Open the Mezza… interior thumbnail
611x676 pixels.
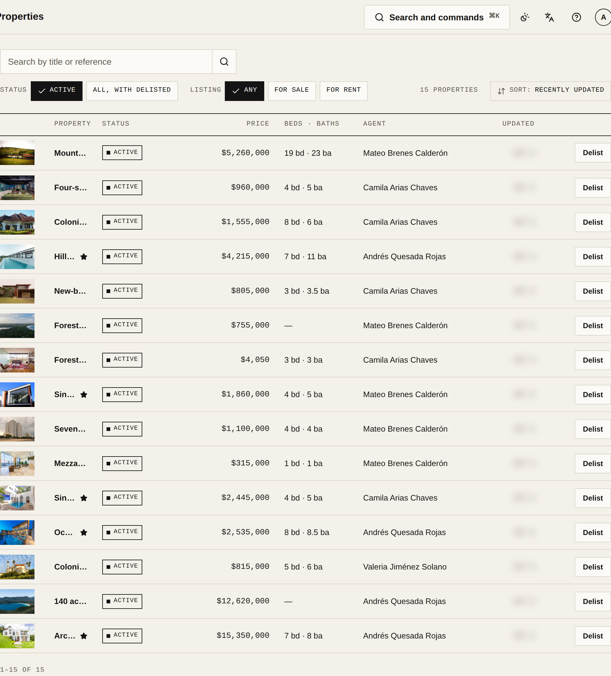[x=17, y=464]
